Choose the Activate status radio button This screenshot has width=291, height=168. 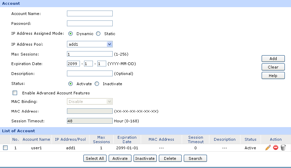[x=71, y=84]
